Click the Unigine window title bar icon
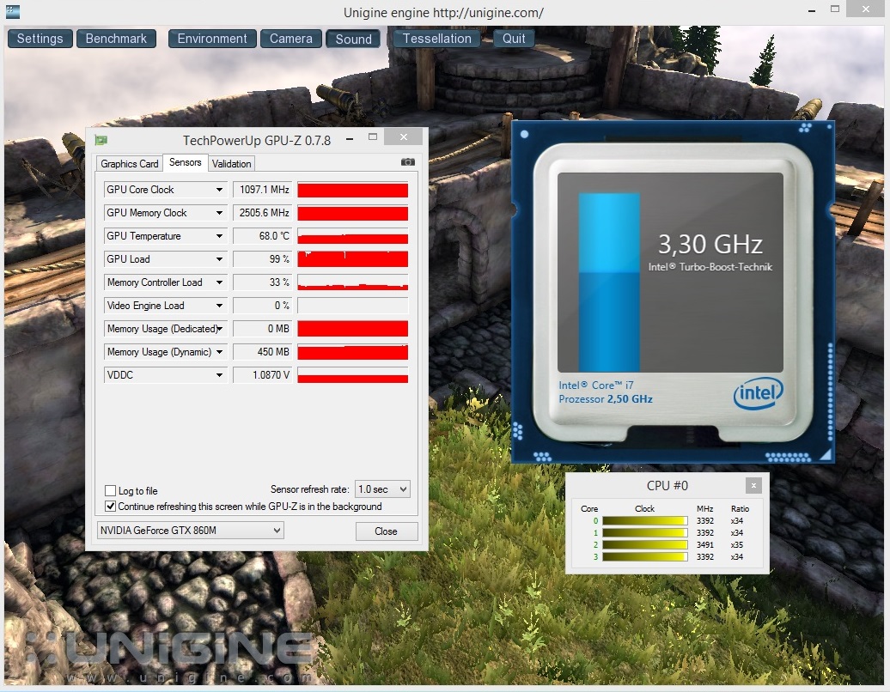The image size is (890, 692). coord(13,11)
